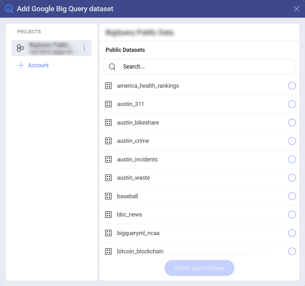This screenshot has width=305, height=286.
Task: Close the Add Google Big Query dialog
Action: point(296,9)
